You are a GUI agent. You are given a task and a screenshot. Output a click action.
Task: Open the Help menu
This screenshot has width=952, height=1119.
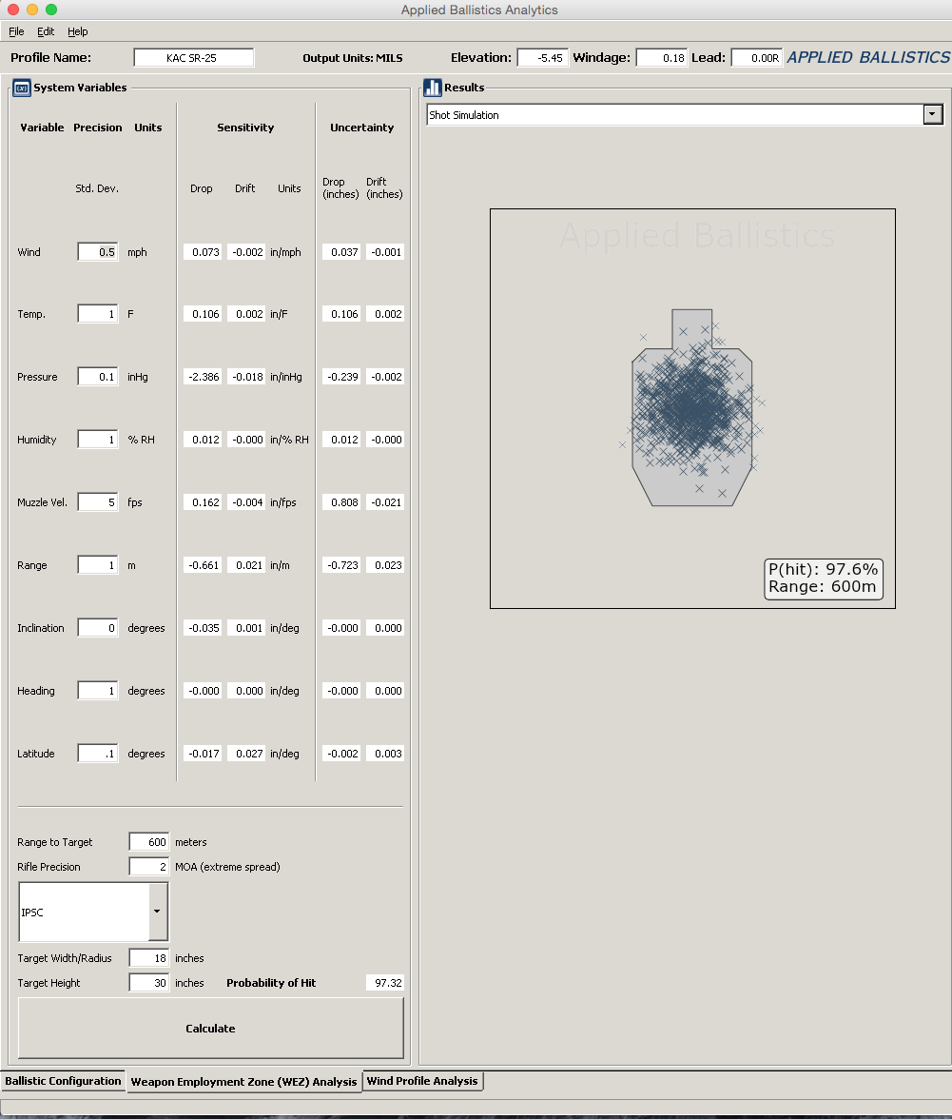click(78, 31)
